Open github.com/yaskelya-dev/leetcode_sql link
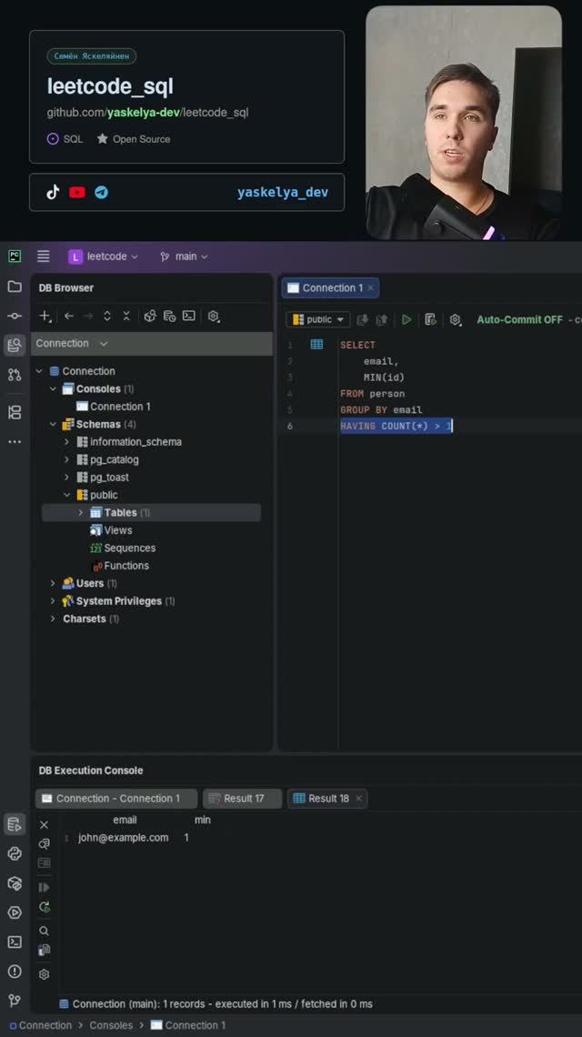Image resolution: width=582 pixels, height=1037 pixels. click(x=147, y=113)
